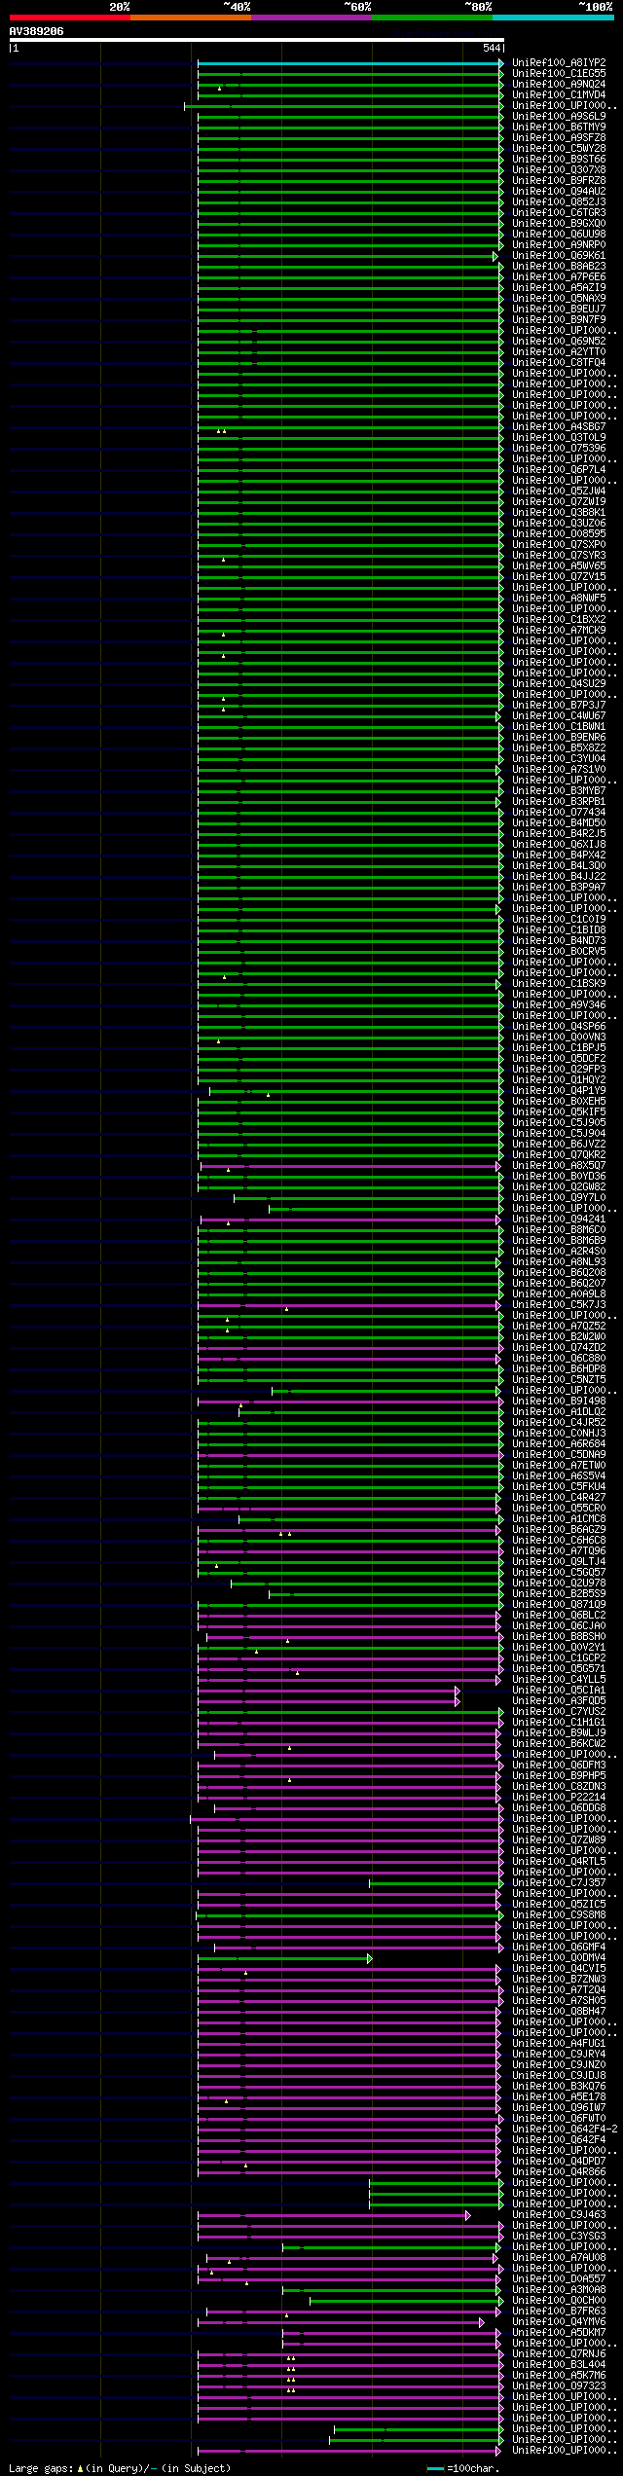Select label UniRef100_Q6C880

[559, 1359]
